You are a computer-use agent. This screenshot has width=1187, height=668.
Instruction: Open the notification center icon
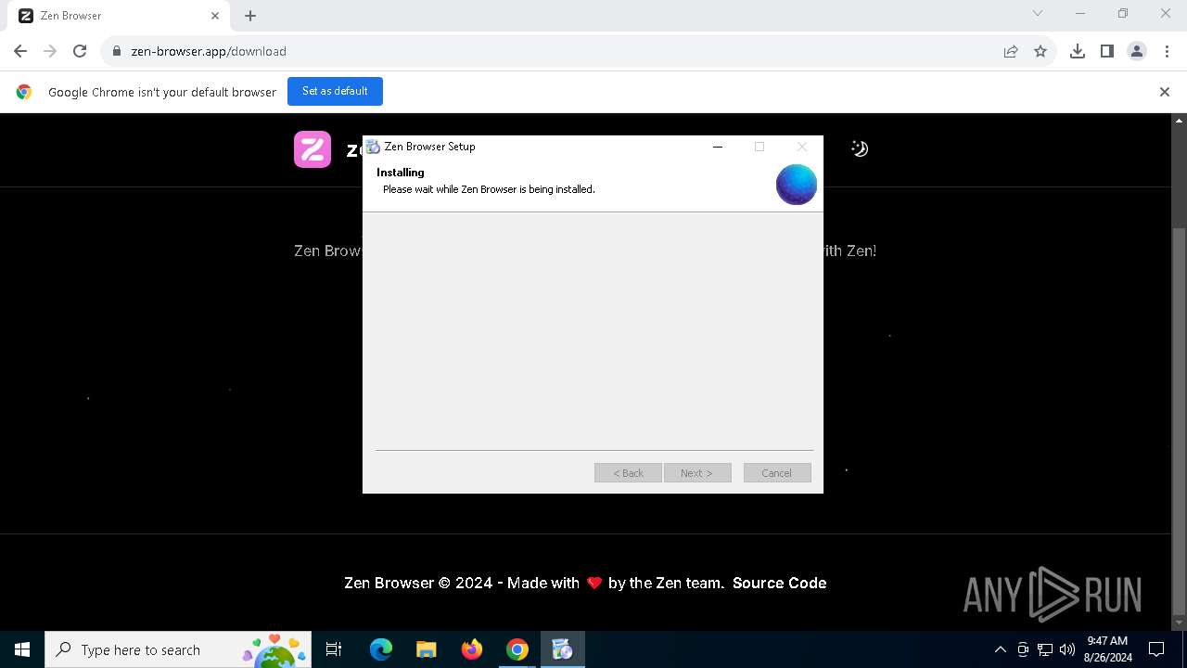click(x=1156, y=649)
